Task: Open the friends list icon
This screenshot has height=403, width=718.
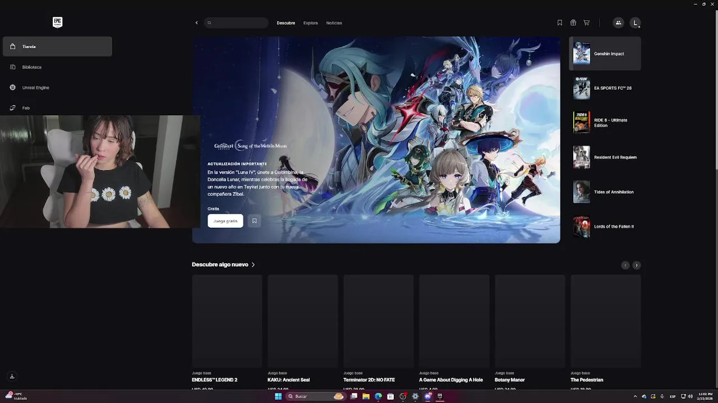Action: coord(618,23)
